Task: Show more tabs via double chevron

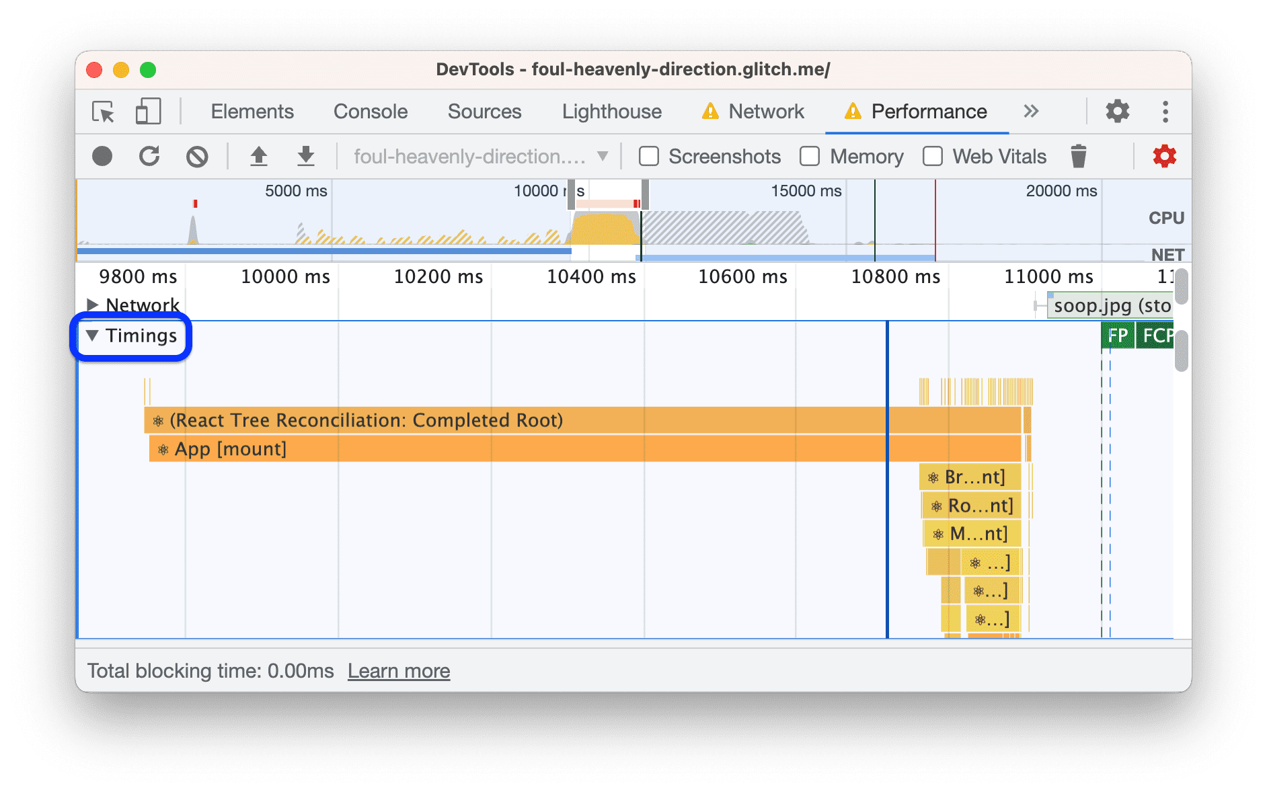Action: (x=1031, y=112)
